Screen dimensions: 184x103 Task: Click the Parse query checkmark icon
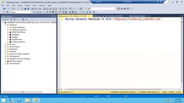point(47,12)
